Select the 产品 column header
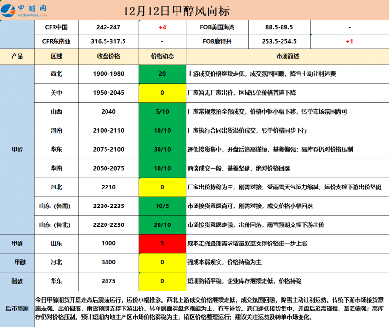Viewport: 389px width, 327px height. (x=17, y=56)
